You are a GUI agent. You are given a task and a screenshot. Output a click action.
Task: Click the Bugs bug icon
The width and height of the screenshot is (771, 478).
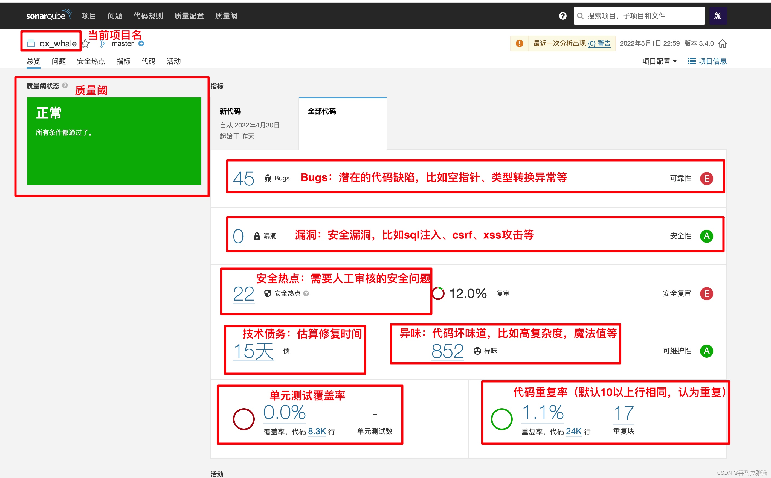tap(268, 178)
